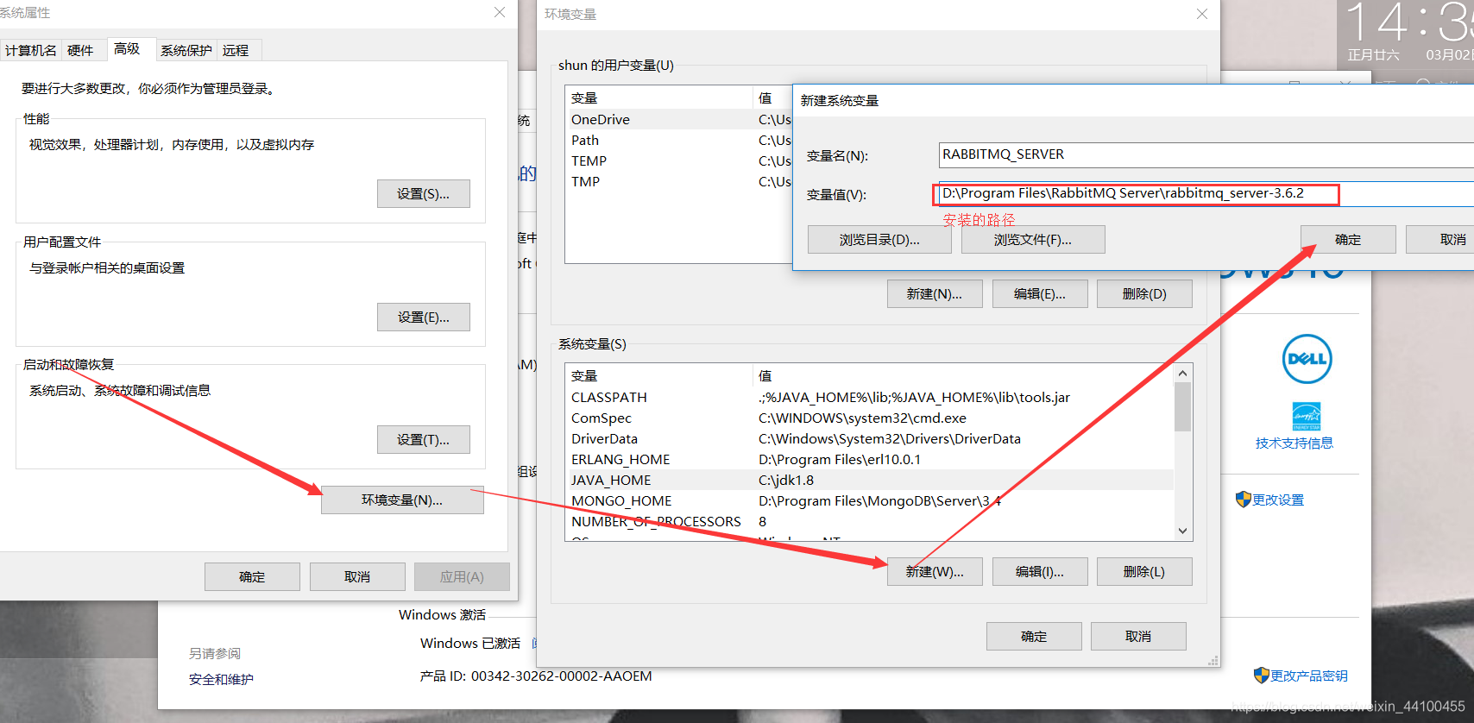
Task: Select the TEMP user variable row
Action: (679, 161)
